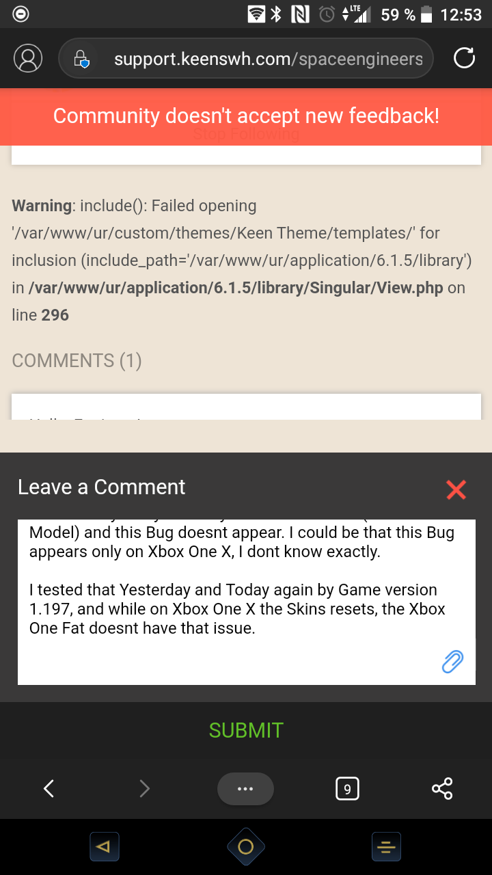Submit the comment
This screenshot has width=492, height=875.
pos(246,730)
